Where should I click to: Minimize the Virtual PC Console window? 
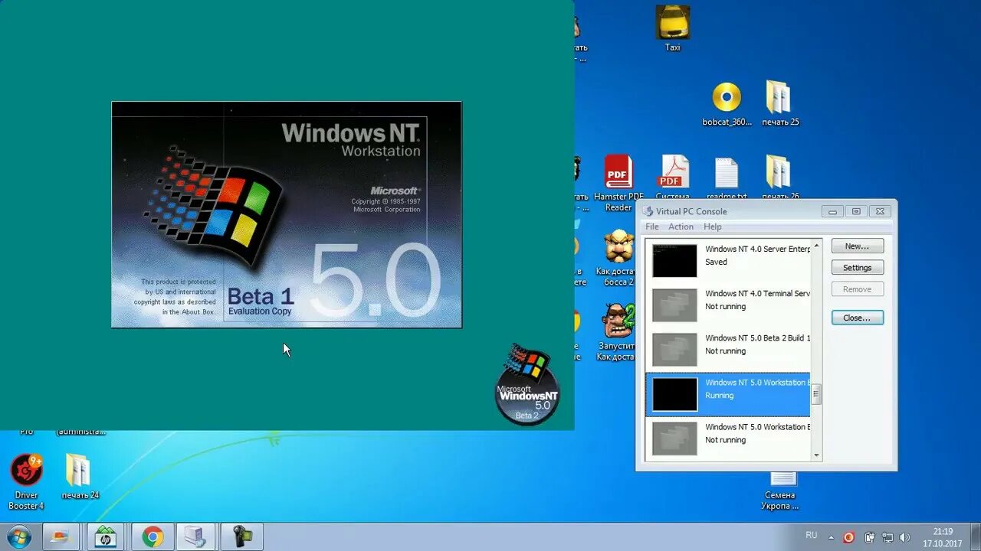832,211
